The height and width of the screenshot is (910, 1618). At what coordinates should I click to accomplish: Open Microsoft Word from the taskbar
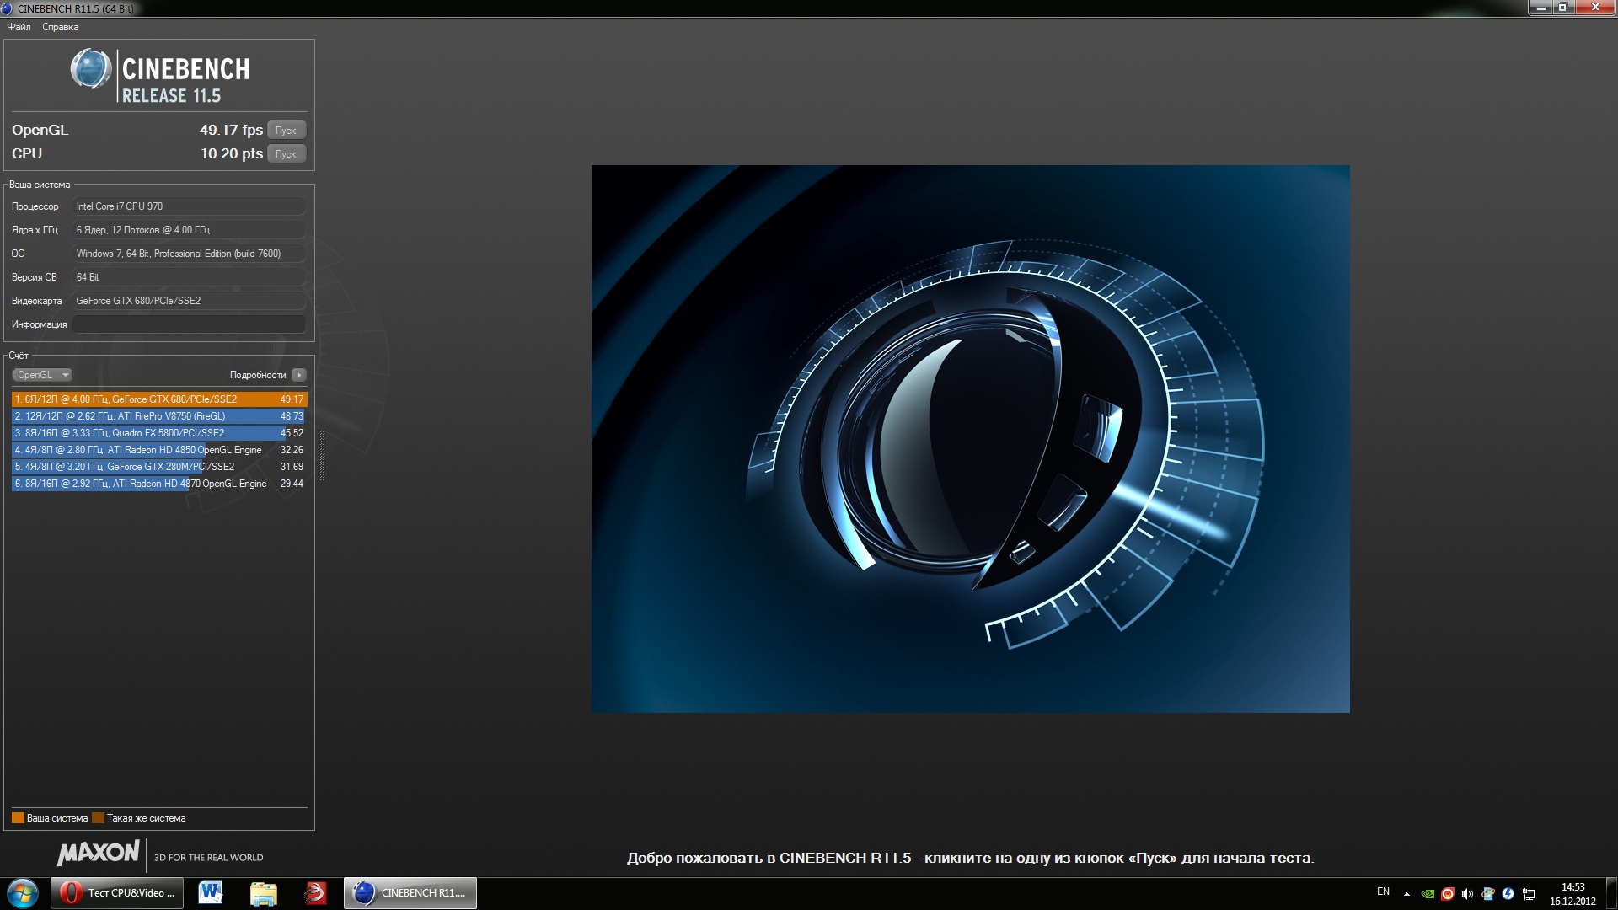tap(211, 893)
